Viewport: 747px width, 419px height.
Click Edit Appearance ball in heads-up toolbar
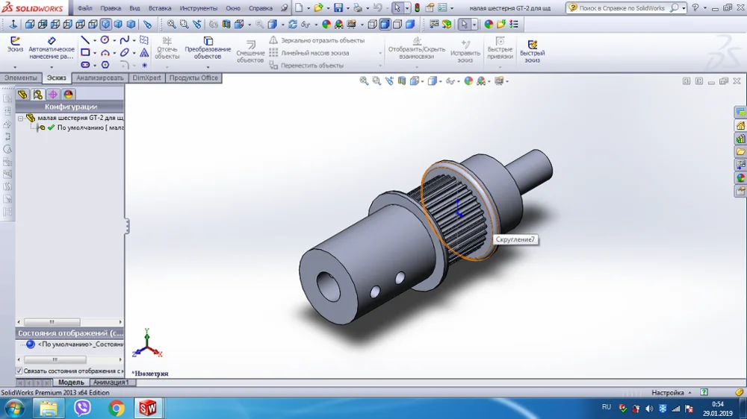(x=468, y=81)
